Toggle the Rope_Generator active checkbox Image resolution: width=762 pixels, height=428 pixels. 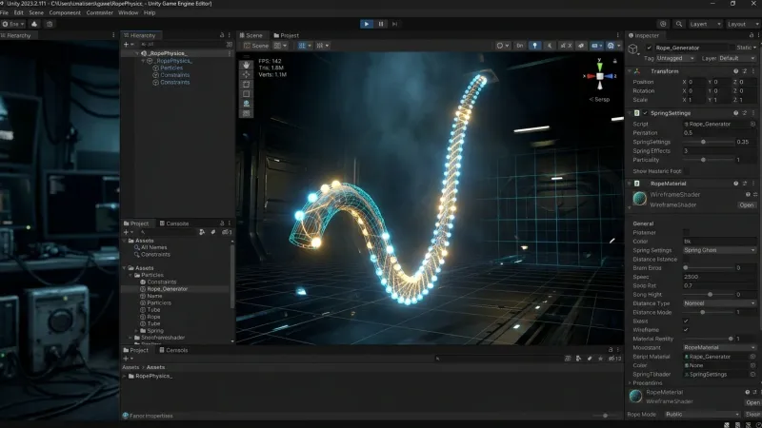[649, 48]
